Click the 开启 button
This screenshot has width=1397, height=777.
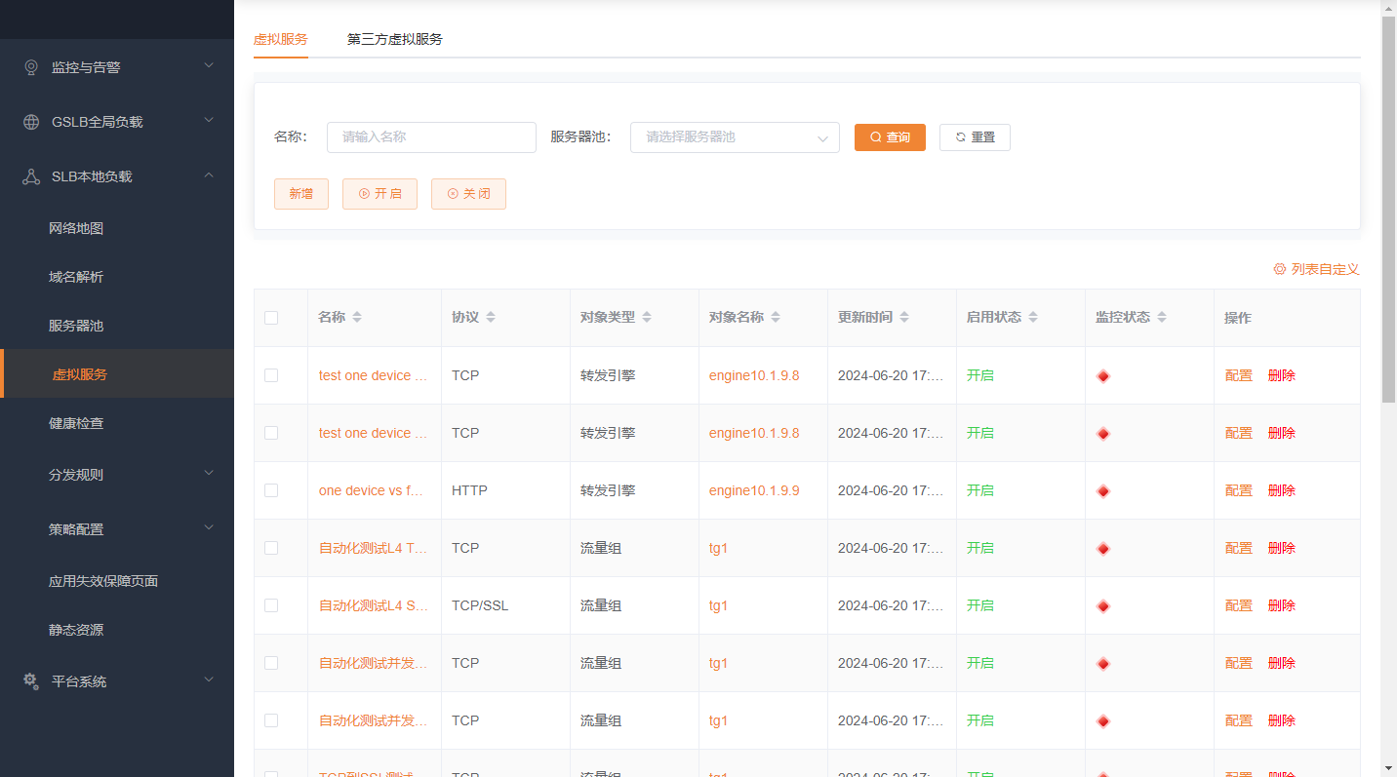[379, 194]
